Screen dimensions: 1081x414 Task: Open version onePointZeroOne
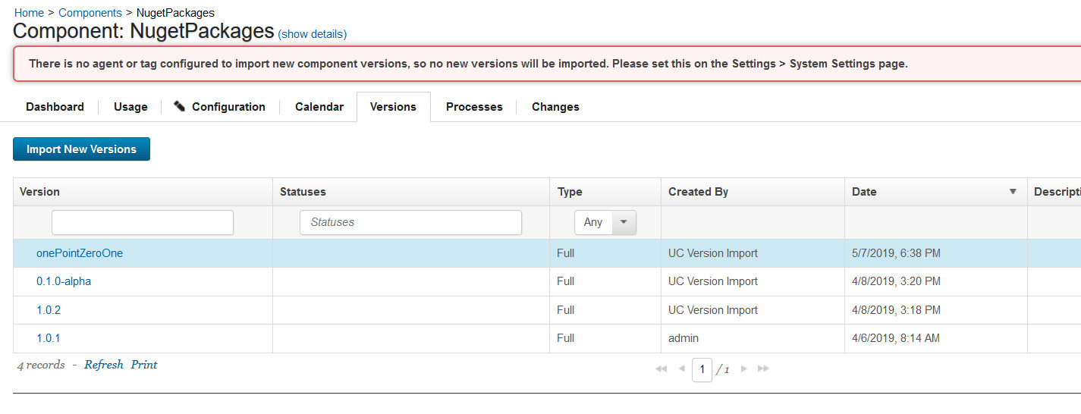(x=80, y=253)
